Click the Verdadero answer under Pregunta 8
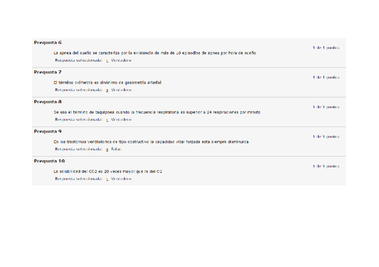 point(121,119)
